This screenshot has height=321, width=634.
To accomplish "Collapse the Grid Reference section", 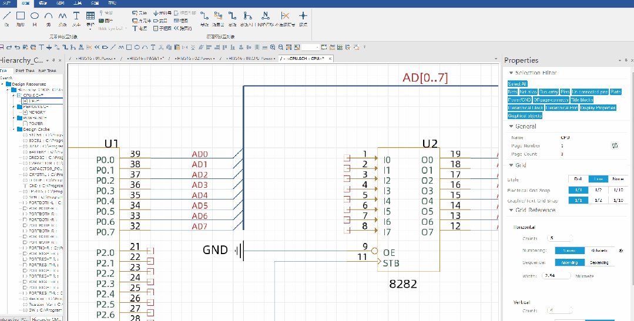I will 510,210.
